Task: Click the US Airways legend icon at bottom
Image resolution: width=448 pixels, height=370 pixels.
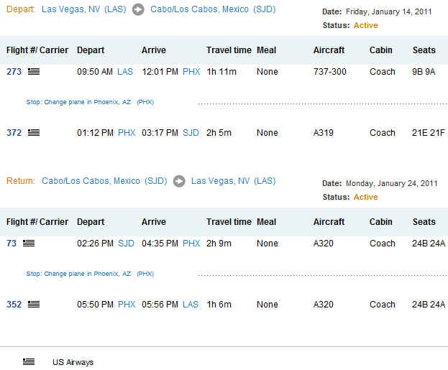Action: click(29, 362)
